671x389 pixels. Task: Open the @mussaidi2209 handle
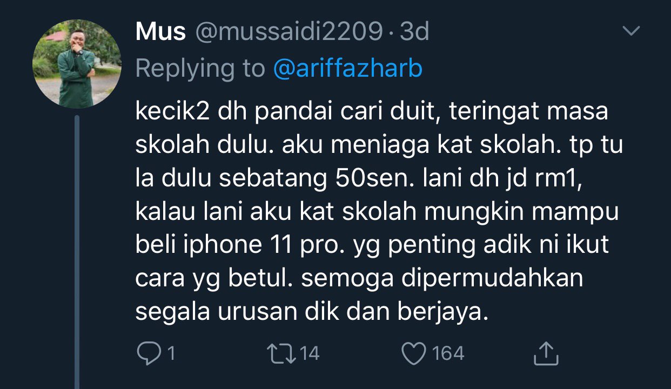(x=288, y=32)
